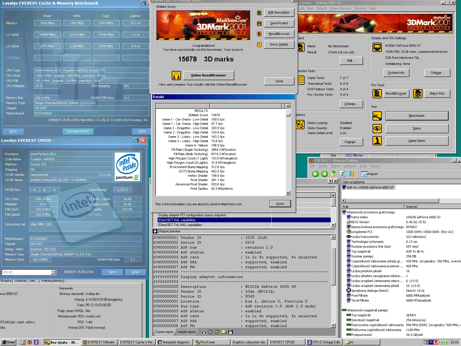The width and height of the screenshot is (461, 346).
Task: Click Close button in Details dialog
Action: [x=280, y=204]
